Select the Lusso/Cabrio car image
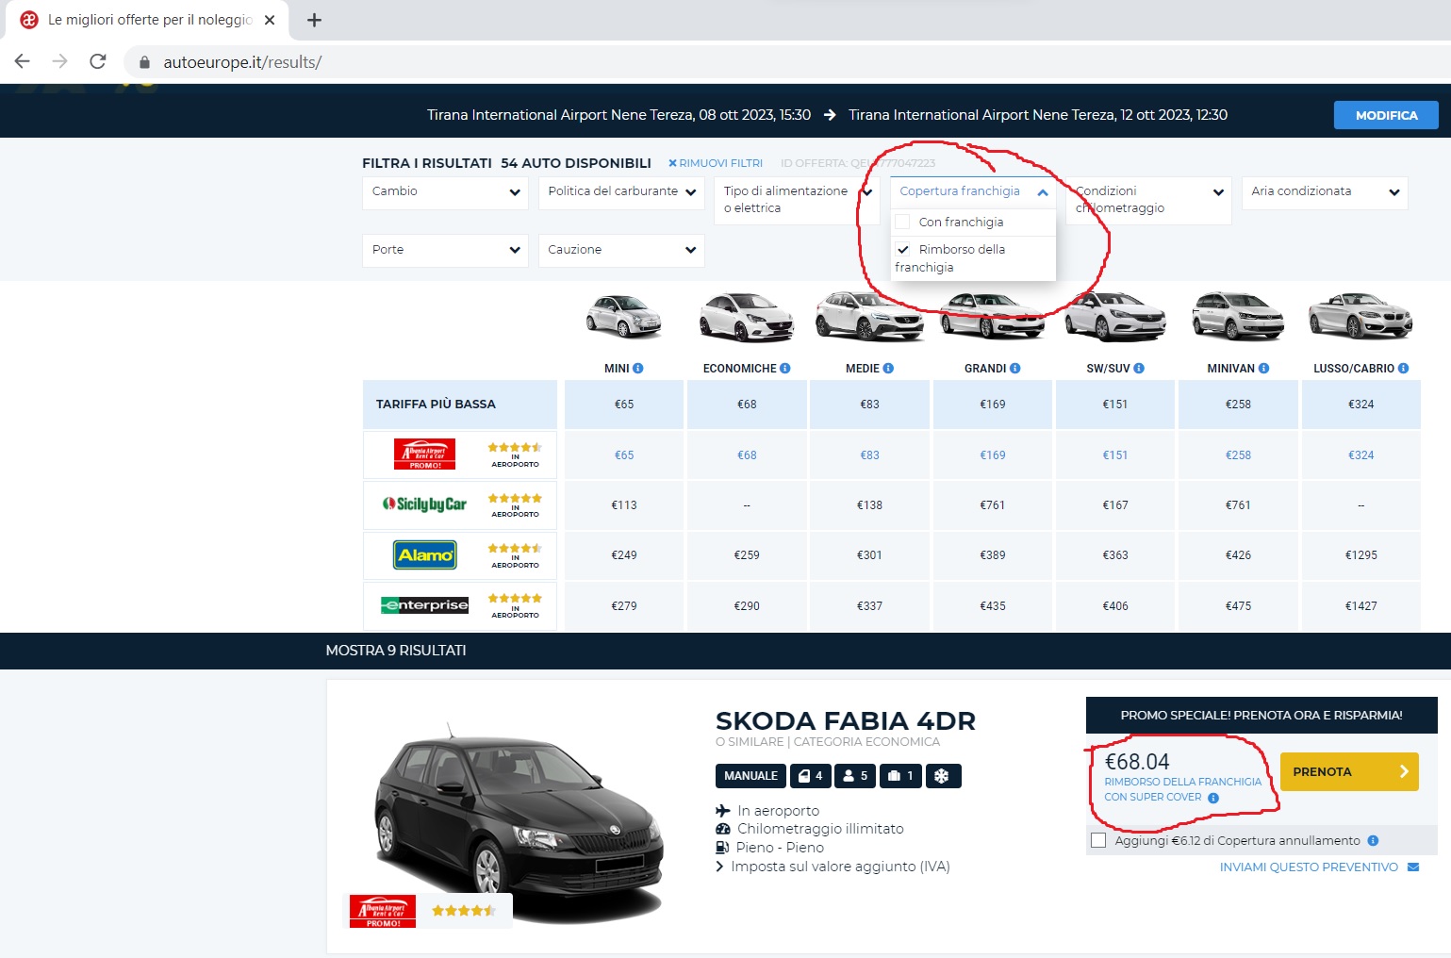 pos(1360,315)
